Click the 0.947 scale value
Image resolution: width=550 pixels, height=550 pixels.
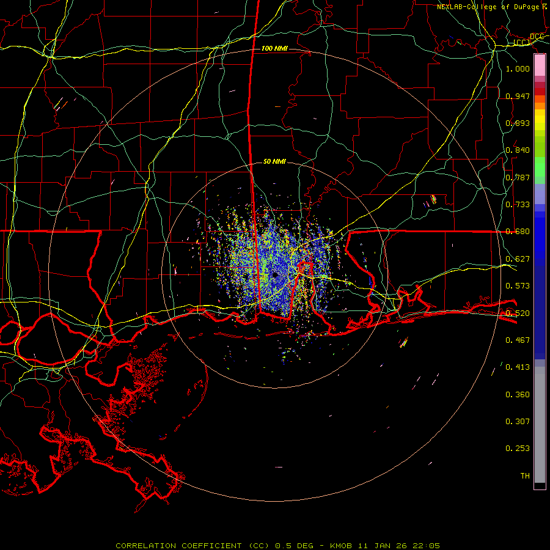point(518,96)
